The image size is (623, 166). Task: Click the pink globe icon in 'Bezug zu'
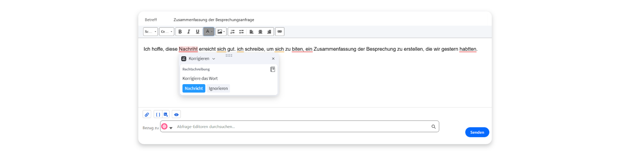pos(164,126)
